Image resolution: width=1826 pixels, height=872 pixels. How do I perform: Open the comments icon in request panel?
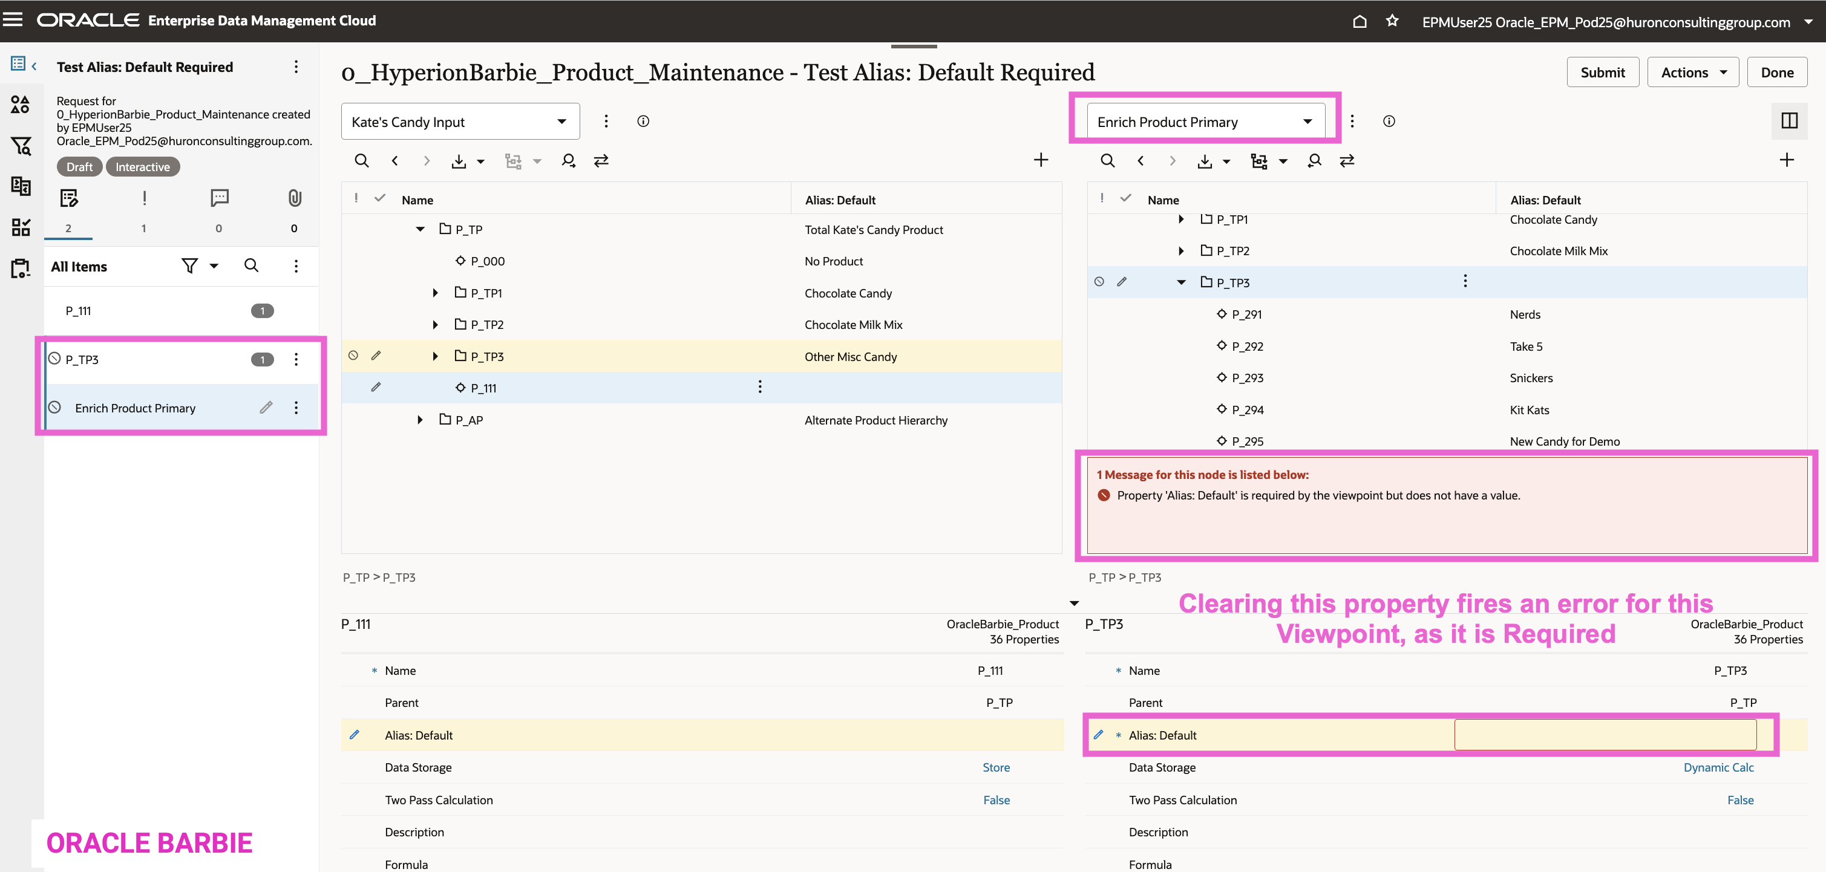219,198
